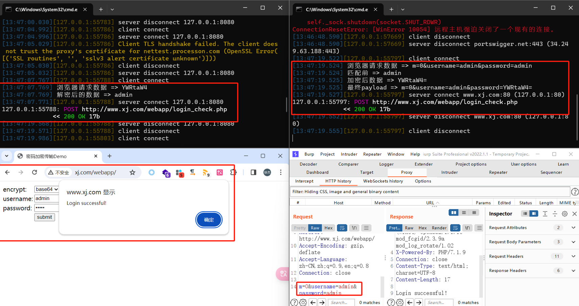Viewport: 579px width, 306px height.
Task: Click the Response pane vertical scrollbar
Action: 481,276
